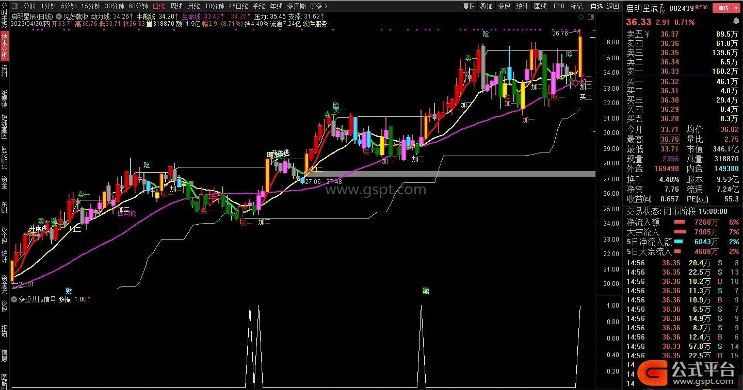Viewport: 743px width, 390px height.
Task: Switch to 季线 quarterly chart
Action: pos(259,6)
